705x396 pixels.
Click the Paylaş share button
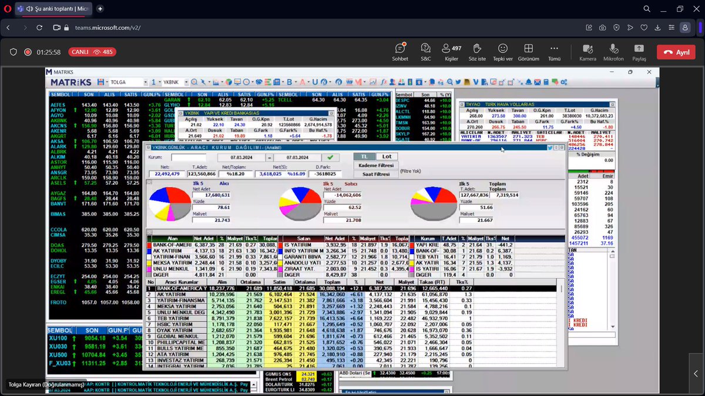(x=639, y=52)
